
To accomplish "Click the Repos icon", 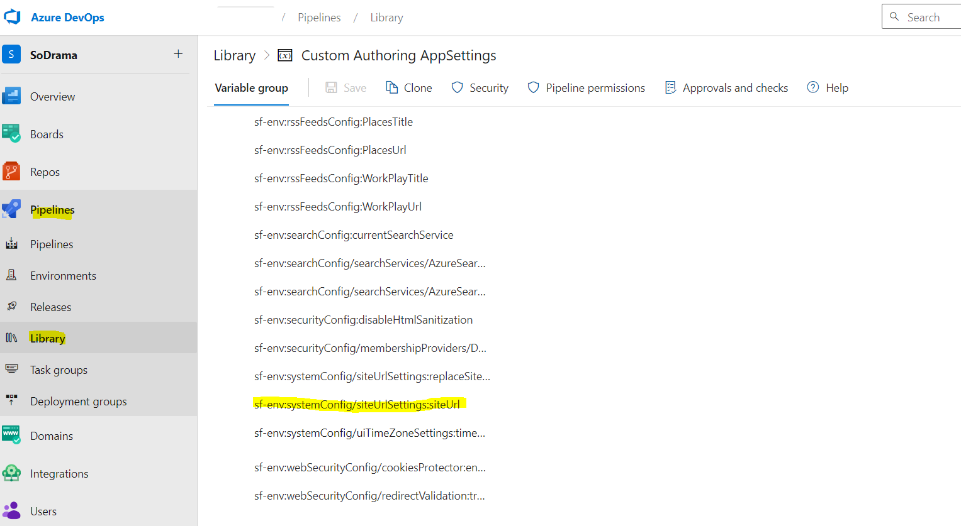I will [11, 171].
